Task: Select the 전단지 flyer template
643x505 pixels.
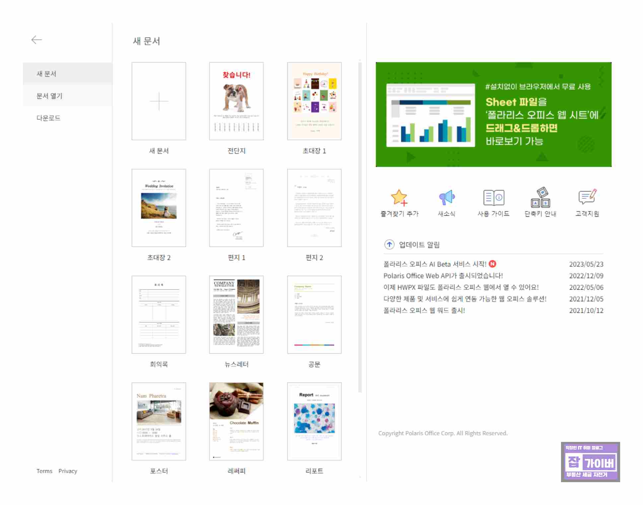Action: coord(236,101)
